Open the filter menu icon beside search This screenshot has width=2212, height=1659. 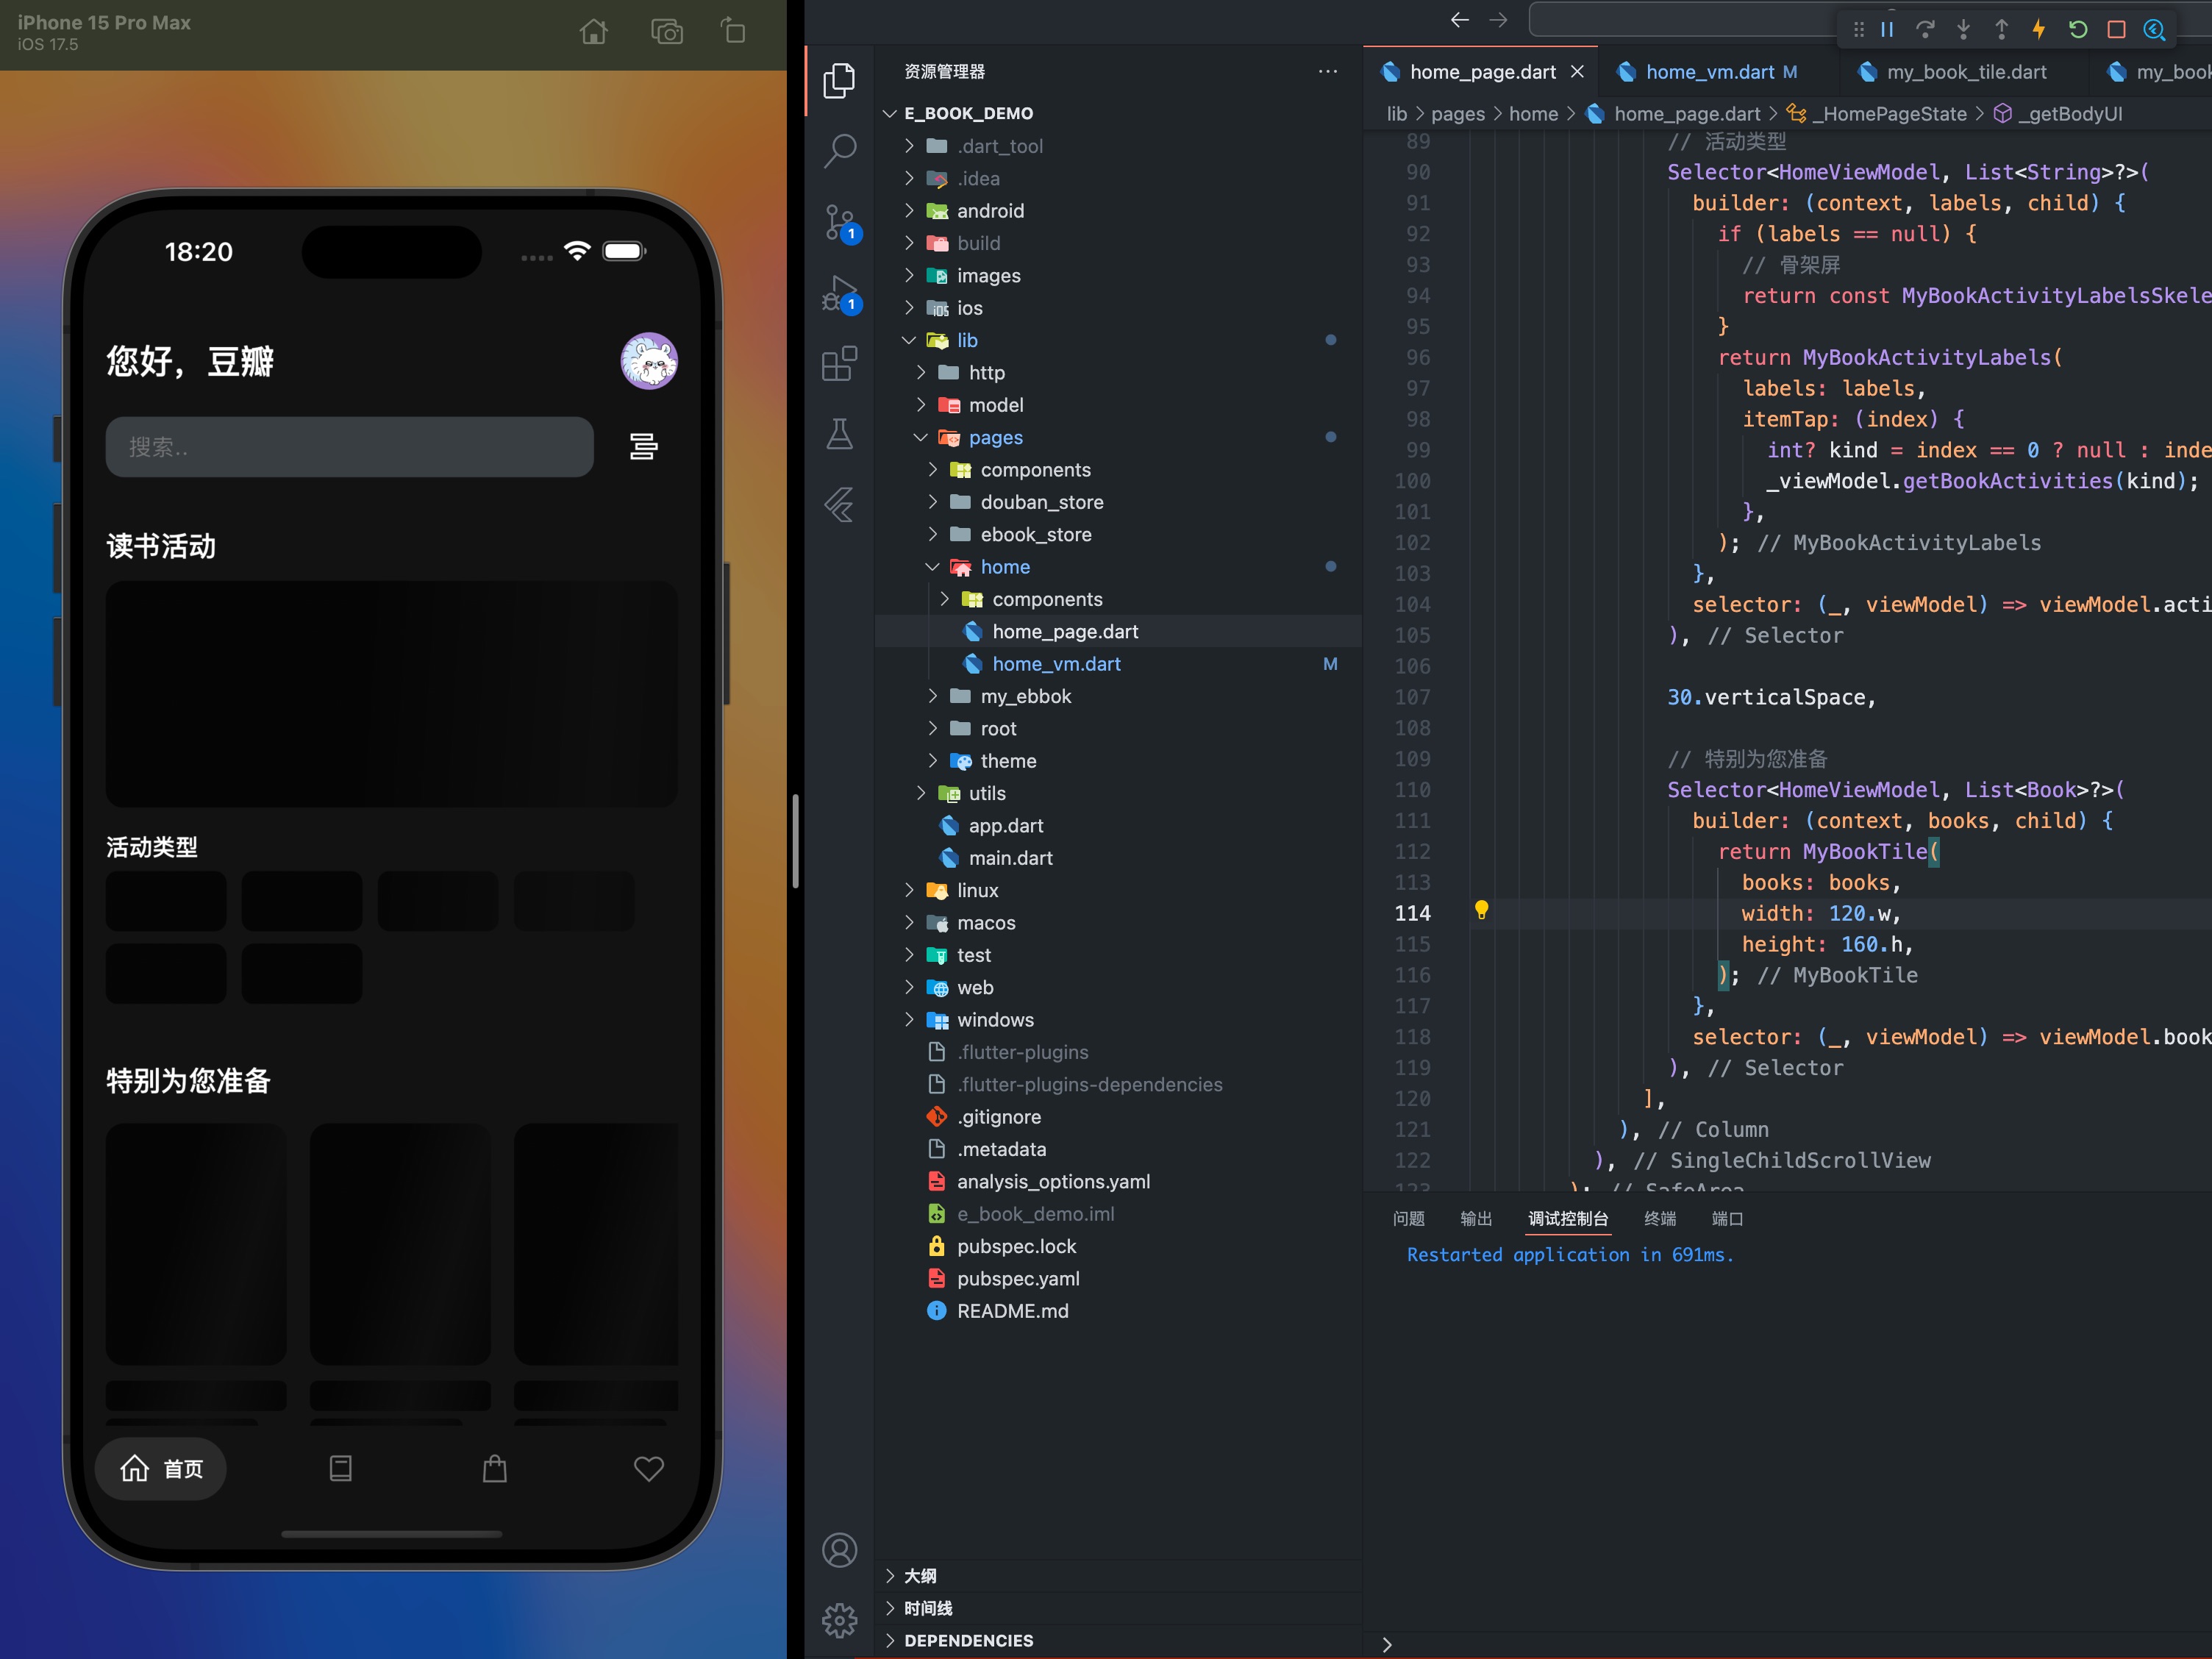click(x=643, y=446)
